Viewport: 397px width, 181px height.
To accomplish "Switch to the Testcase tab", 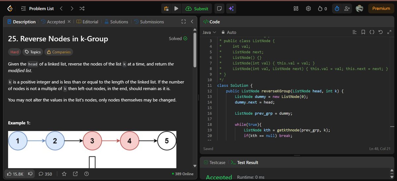I will [x=214, y=163].
